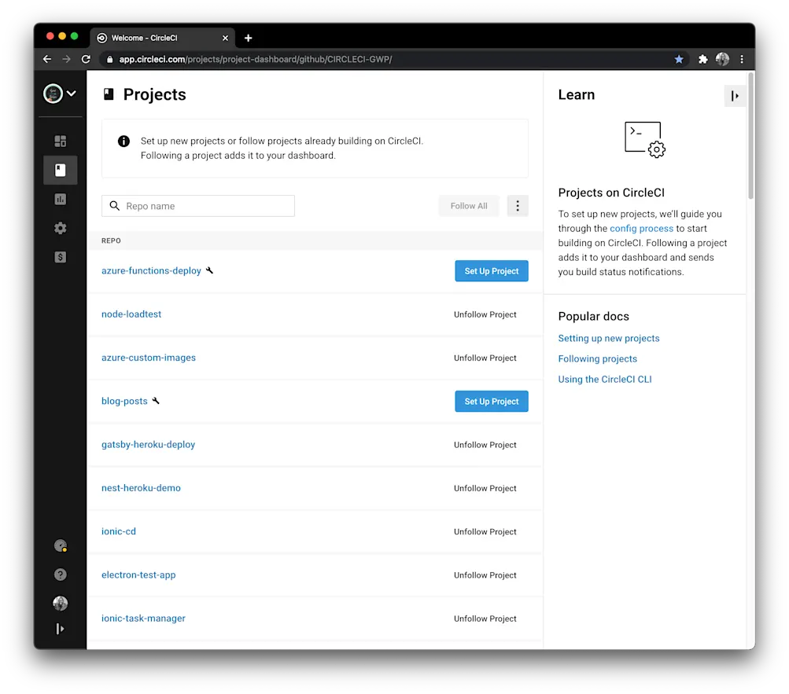789x694 pixels.
Task: Click the Repo name search field
Action: [x=197, y=205]
